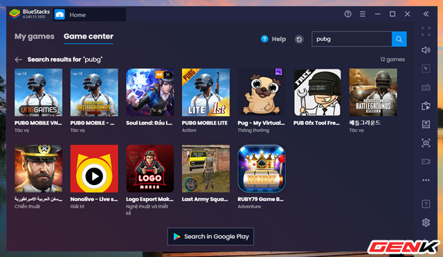
Task: Switch to the My games tab
Action: click(x=35, y=37)
